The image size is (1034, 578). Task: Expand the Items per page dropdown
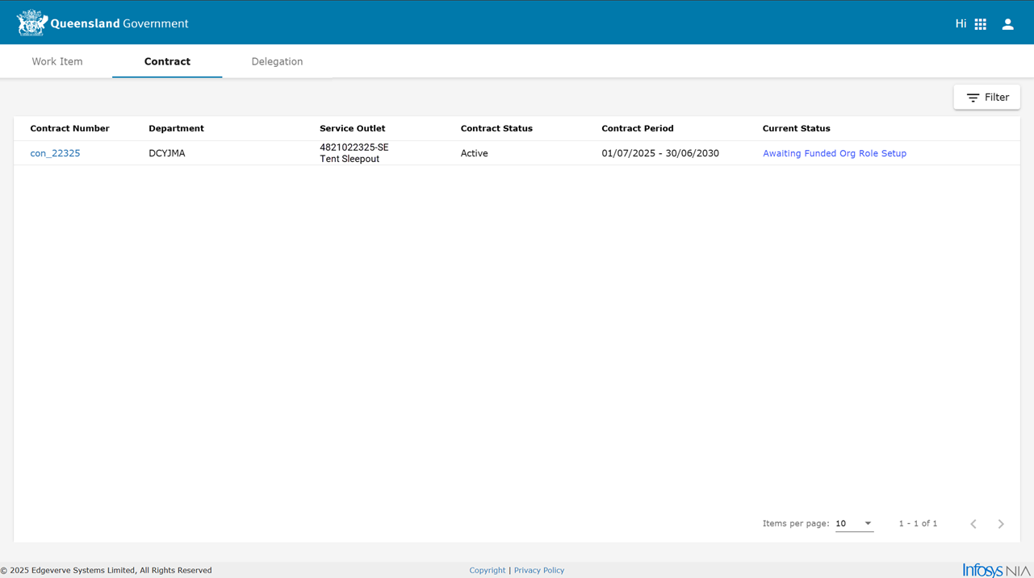tap(854, 524)
